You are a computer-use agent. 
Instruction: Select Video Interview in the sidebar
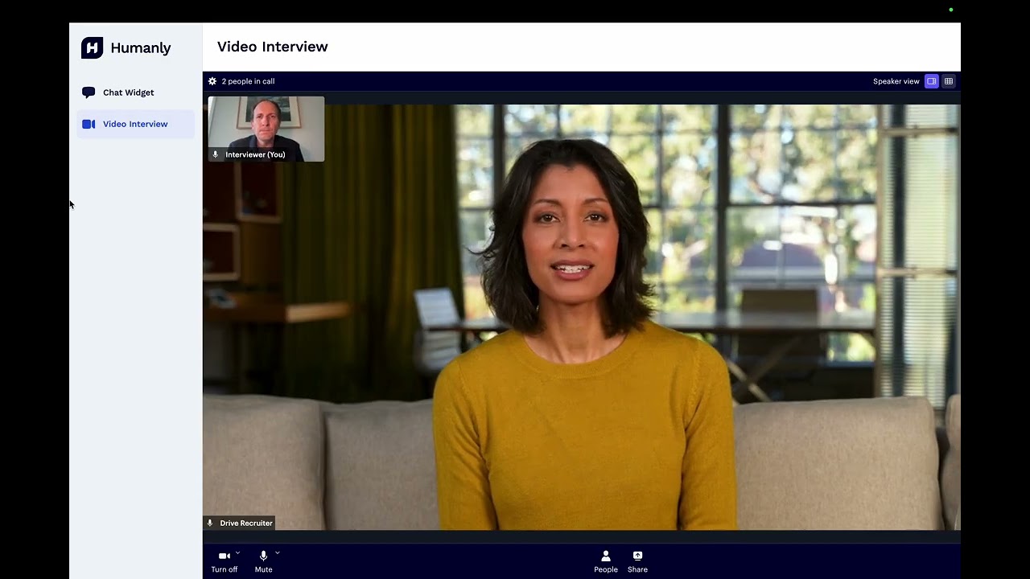135,124
